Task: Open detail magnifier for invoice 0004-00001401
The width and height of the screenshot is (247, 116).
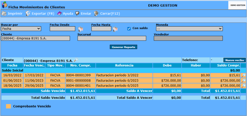Action: [x=243, y=86]
